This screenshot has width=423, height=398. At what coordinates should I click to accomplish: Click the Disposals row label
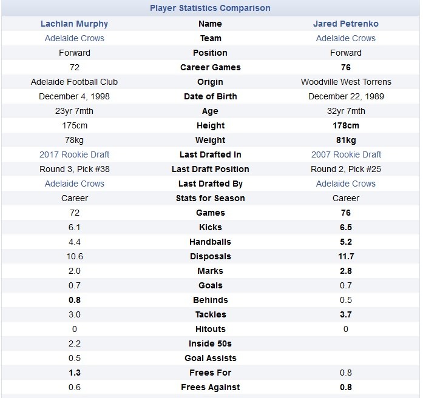click(x=211, y=256)
